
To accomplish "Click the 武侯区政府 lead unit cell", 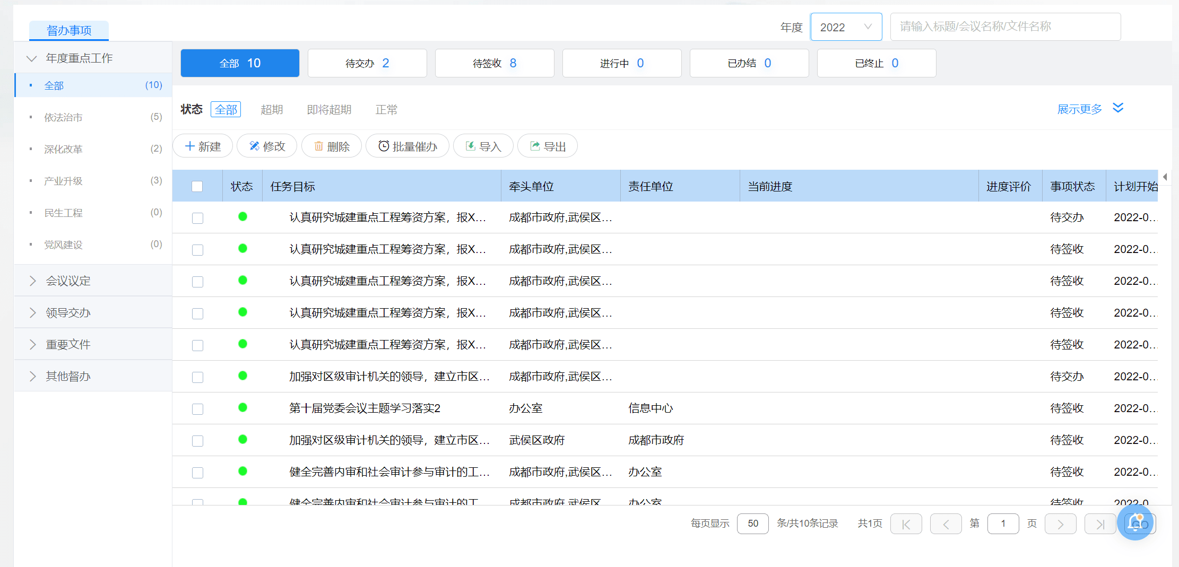I will point(537,440).
